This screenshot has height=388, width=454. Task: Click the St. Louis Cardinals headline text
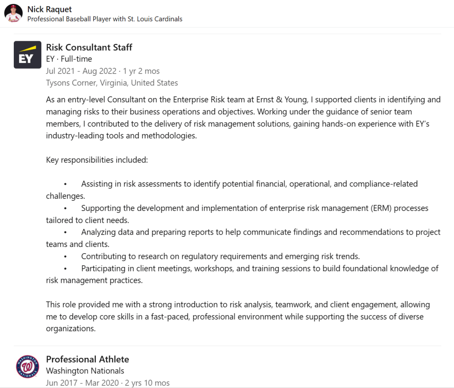pyautogui.click(x=105, y=19)
